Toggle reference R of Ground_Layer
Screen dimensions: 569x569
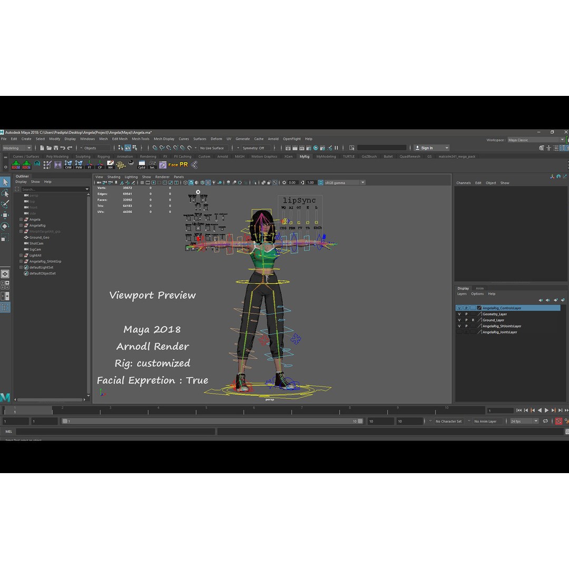[x=473, y=320]
